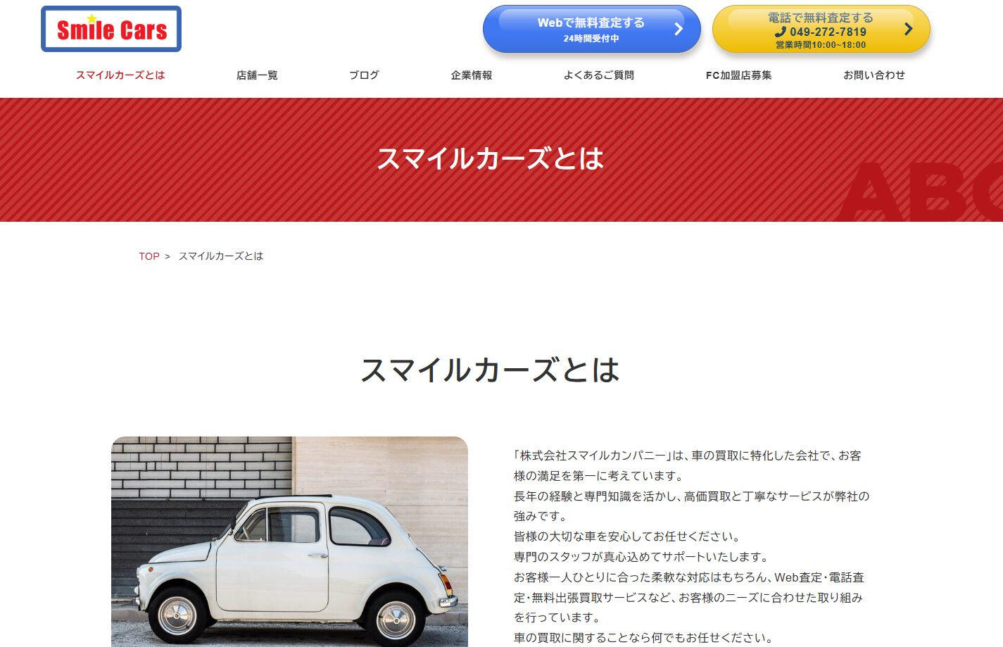Click the phone number 049-272-7819
This screenshot has height=647, width=1003.
[828, 32]
